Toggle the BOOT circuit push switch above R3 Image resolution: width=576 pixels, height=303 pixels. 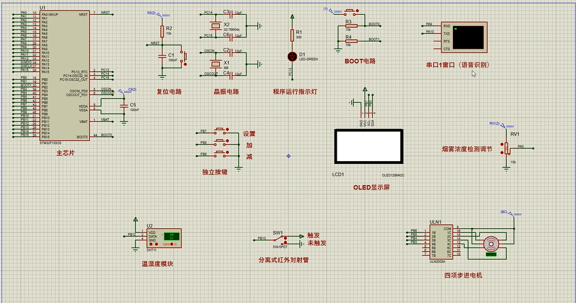tap(351, 13)
